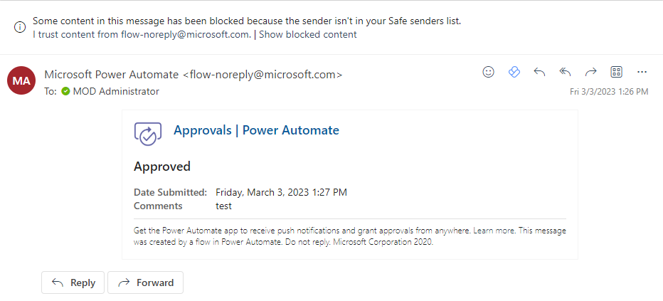Open the Power Automate heading link
This screenshot has width=663, height=301.
click(x=290, y=130)
